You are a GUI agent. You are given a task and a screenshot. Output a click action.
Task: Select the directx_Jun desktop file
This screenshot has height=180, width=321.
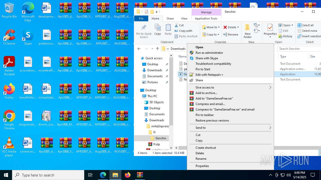point(47,118)
